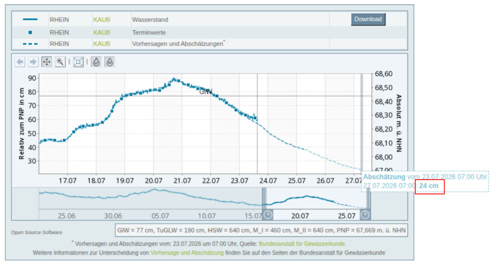Screen dimensions: 493x267
Task: Click the 24.07 date label on x-axis
Action: 268,181
